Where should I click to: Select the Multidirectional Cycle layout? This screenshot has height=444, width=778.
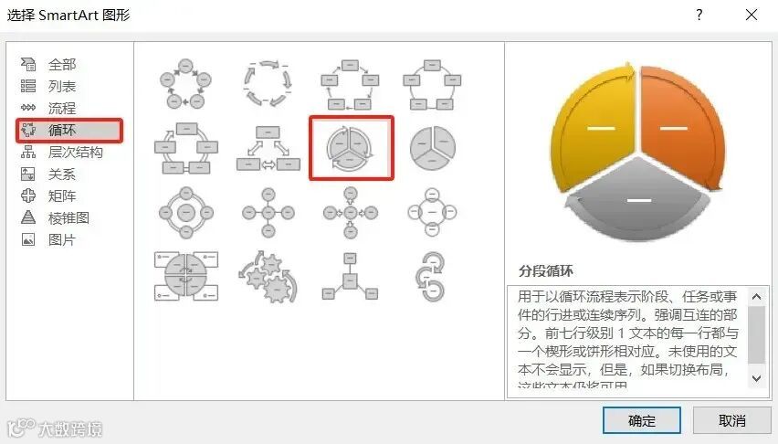click(x=268, y=148)
